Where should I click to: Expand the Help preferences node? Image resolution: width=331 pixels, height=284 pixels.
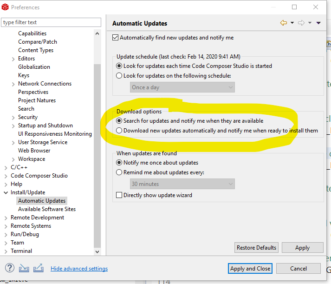tap(6, 185)
